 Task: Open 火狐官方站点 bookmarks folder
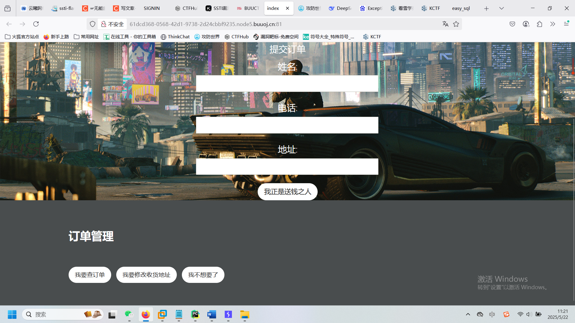22,37
